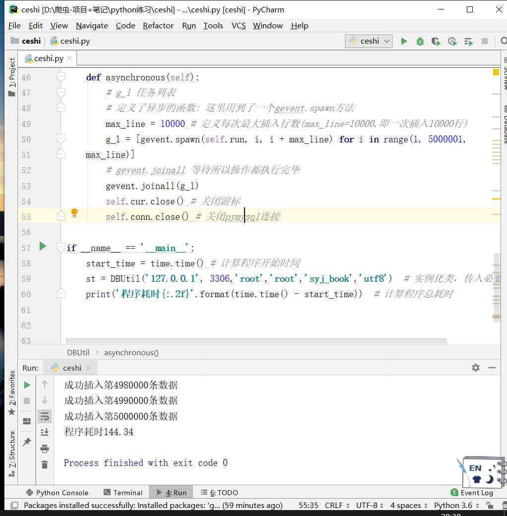The width and height of the screenshot is (507, 516).
Task: Toggle soft-wrap in the Run console
Action: tap(45, 417)
